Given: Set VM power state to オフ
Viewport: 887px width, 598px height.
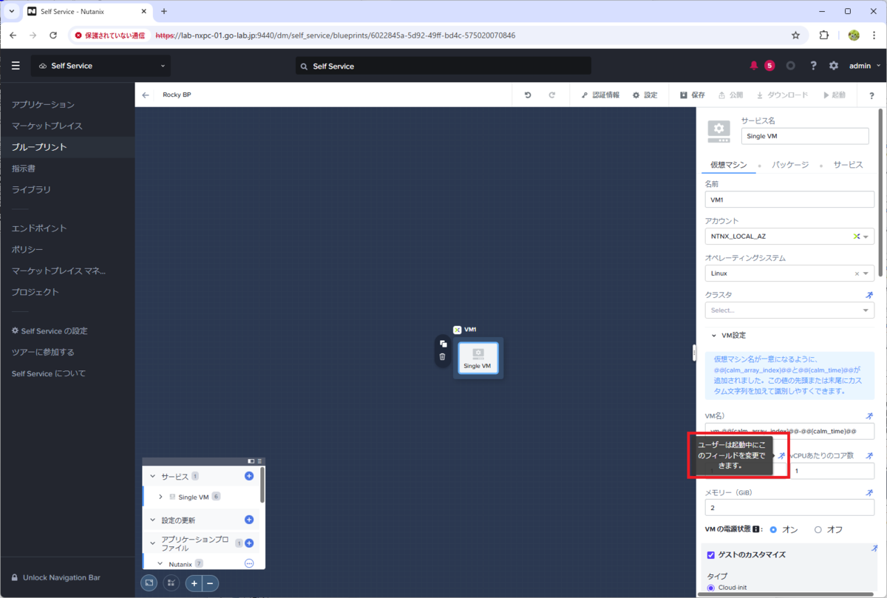Looking at the screenshot, I should [818, 529].
